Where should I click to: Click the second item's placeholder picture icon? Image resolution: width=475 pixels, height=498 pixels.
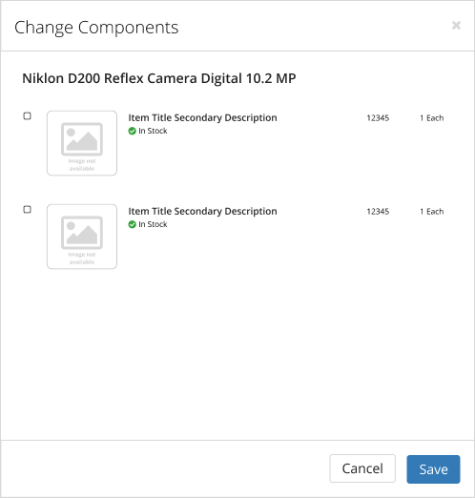82,233
